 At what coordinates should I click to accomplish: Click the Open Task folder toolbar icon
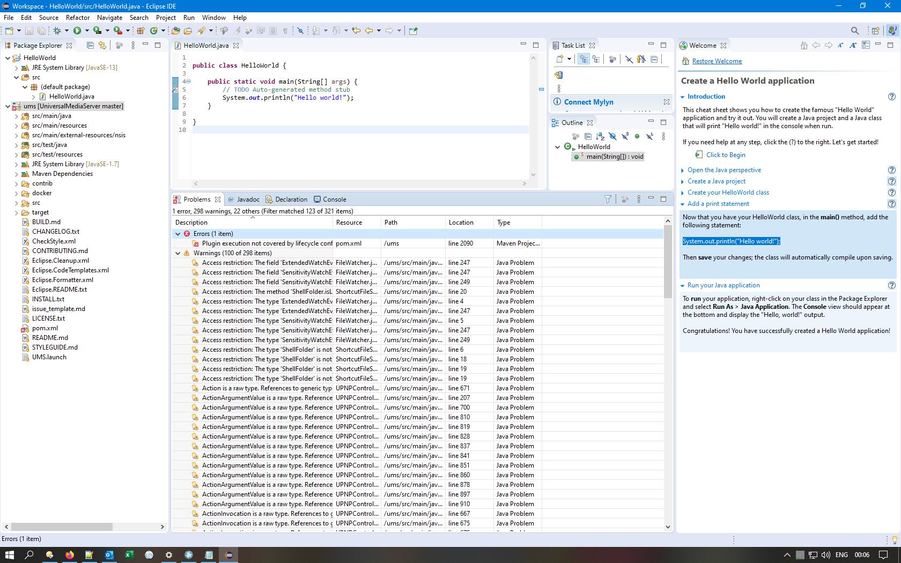(188, 31)
